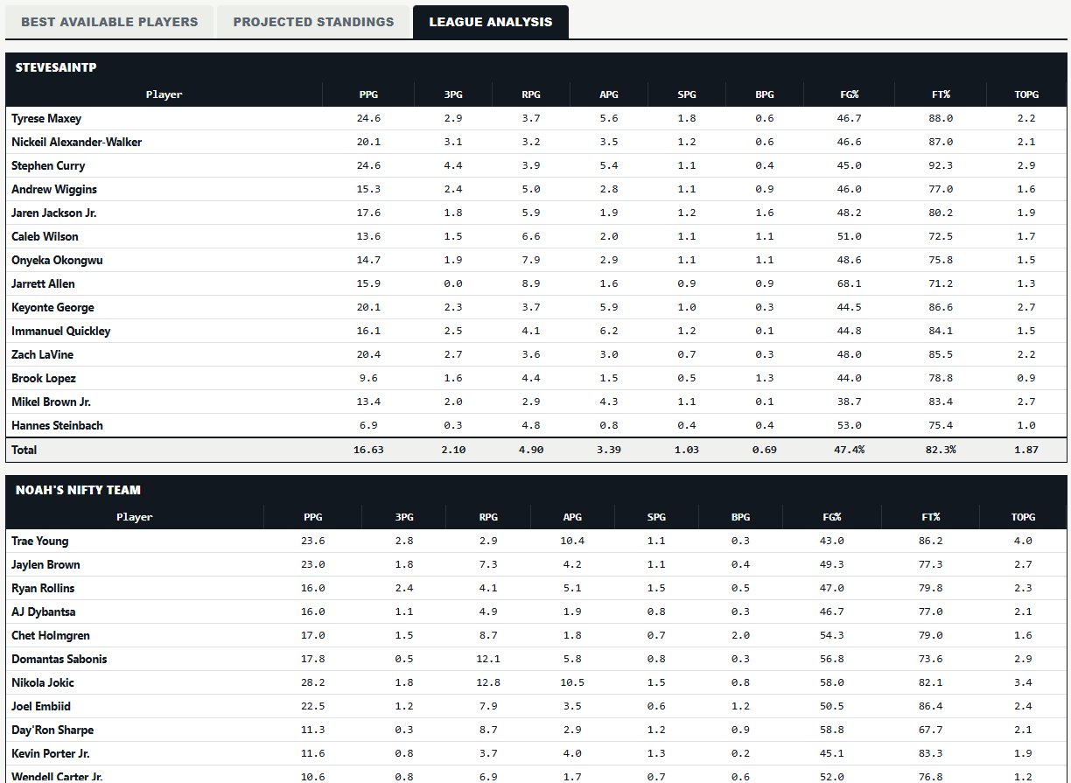Click the STEVESAINTP team heading

click(56, 67)
